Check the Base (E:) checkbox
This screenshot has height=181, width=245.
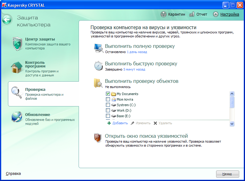click(108, 116)
